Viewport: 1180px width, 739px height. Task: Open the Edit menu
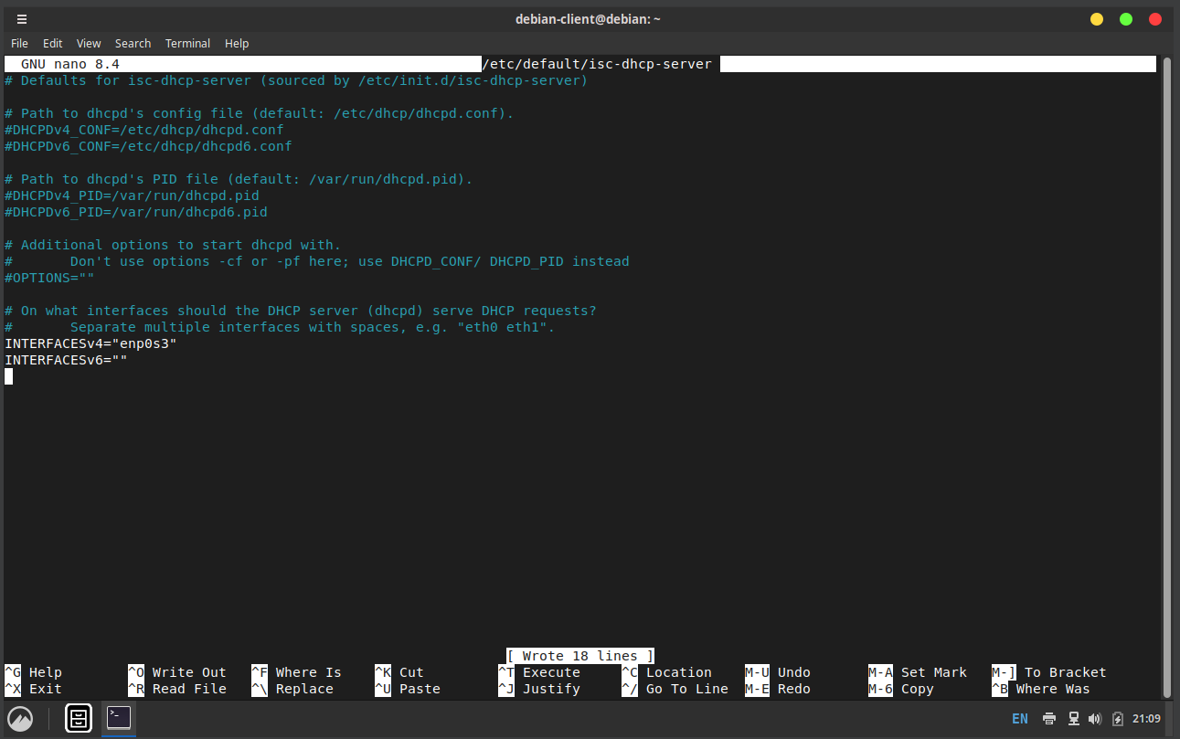[53, 43]
